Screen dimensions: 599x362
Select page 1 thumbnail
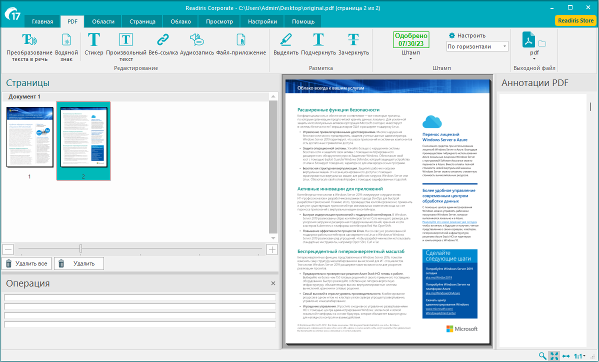click(x=29, y=137)
